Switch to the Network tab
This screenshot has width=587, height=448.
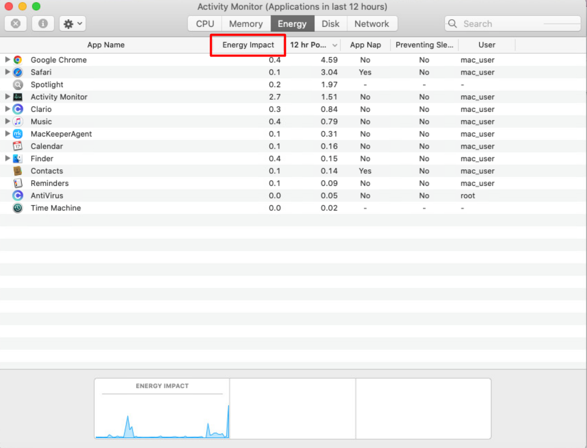point(372,24)
